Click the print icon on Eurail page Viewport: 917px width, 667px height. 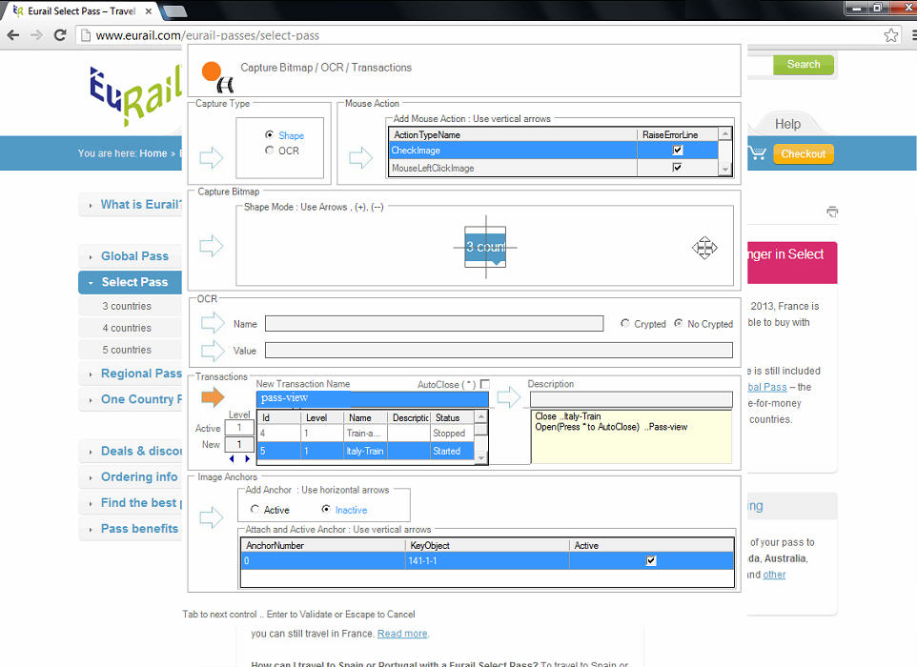[832, 211]
